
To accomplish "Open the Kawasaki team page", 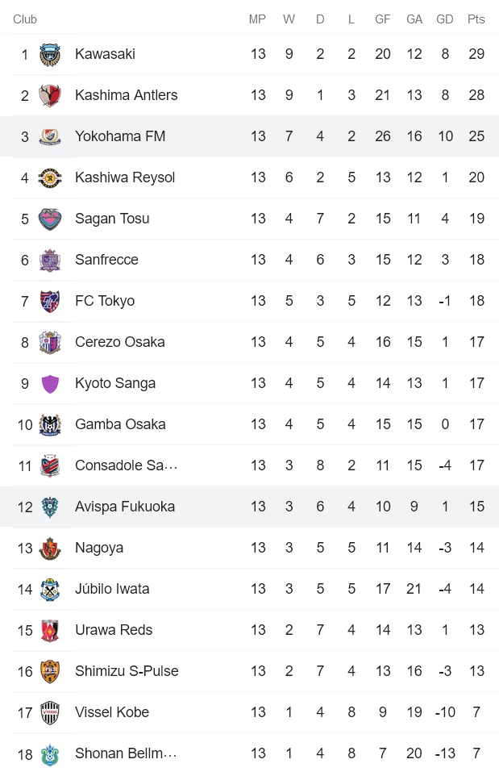I will (105, 54).
